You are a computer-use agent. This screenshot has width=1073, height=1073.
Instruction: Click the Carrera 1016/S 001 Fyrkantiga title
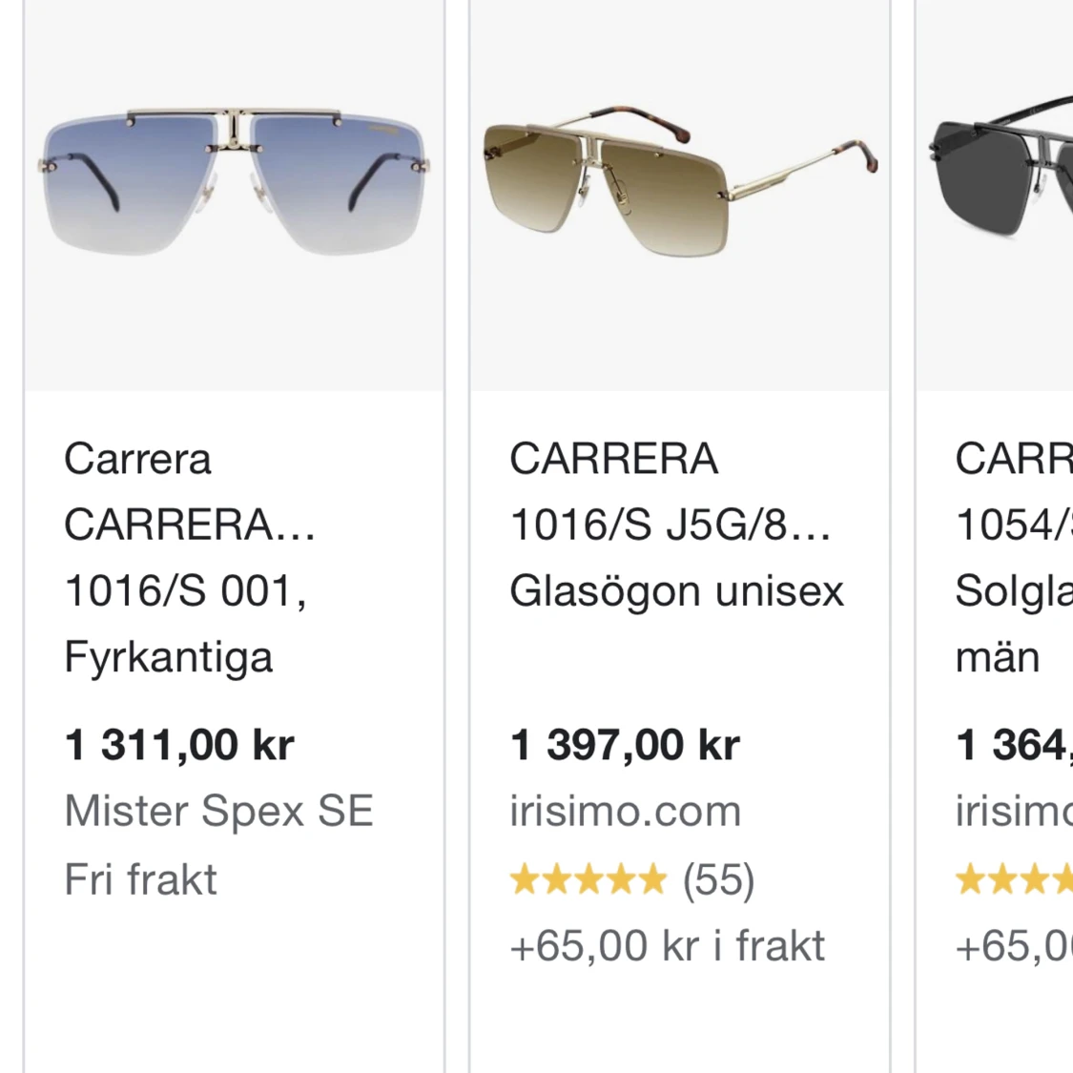pyautogui.click(x=188, y=558)
